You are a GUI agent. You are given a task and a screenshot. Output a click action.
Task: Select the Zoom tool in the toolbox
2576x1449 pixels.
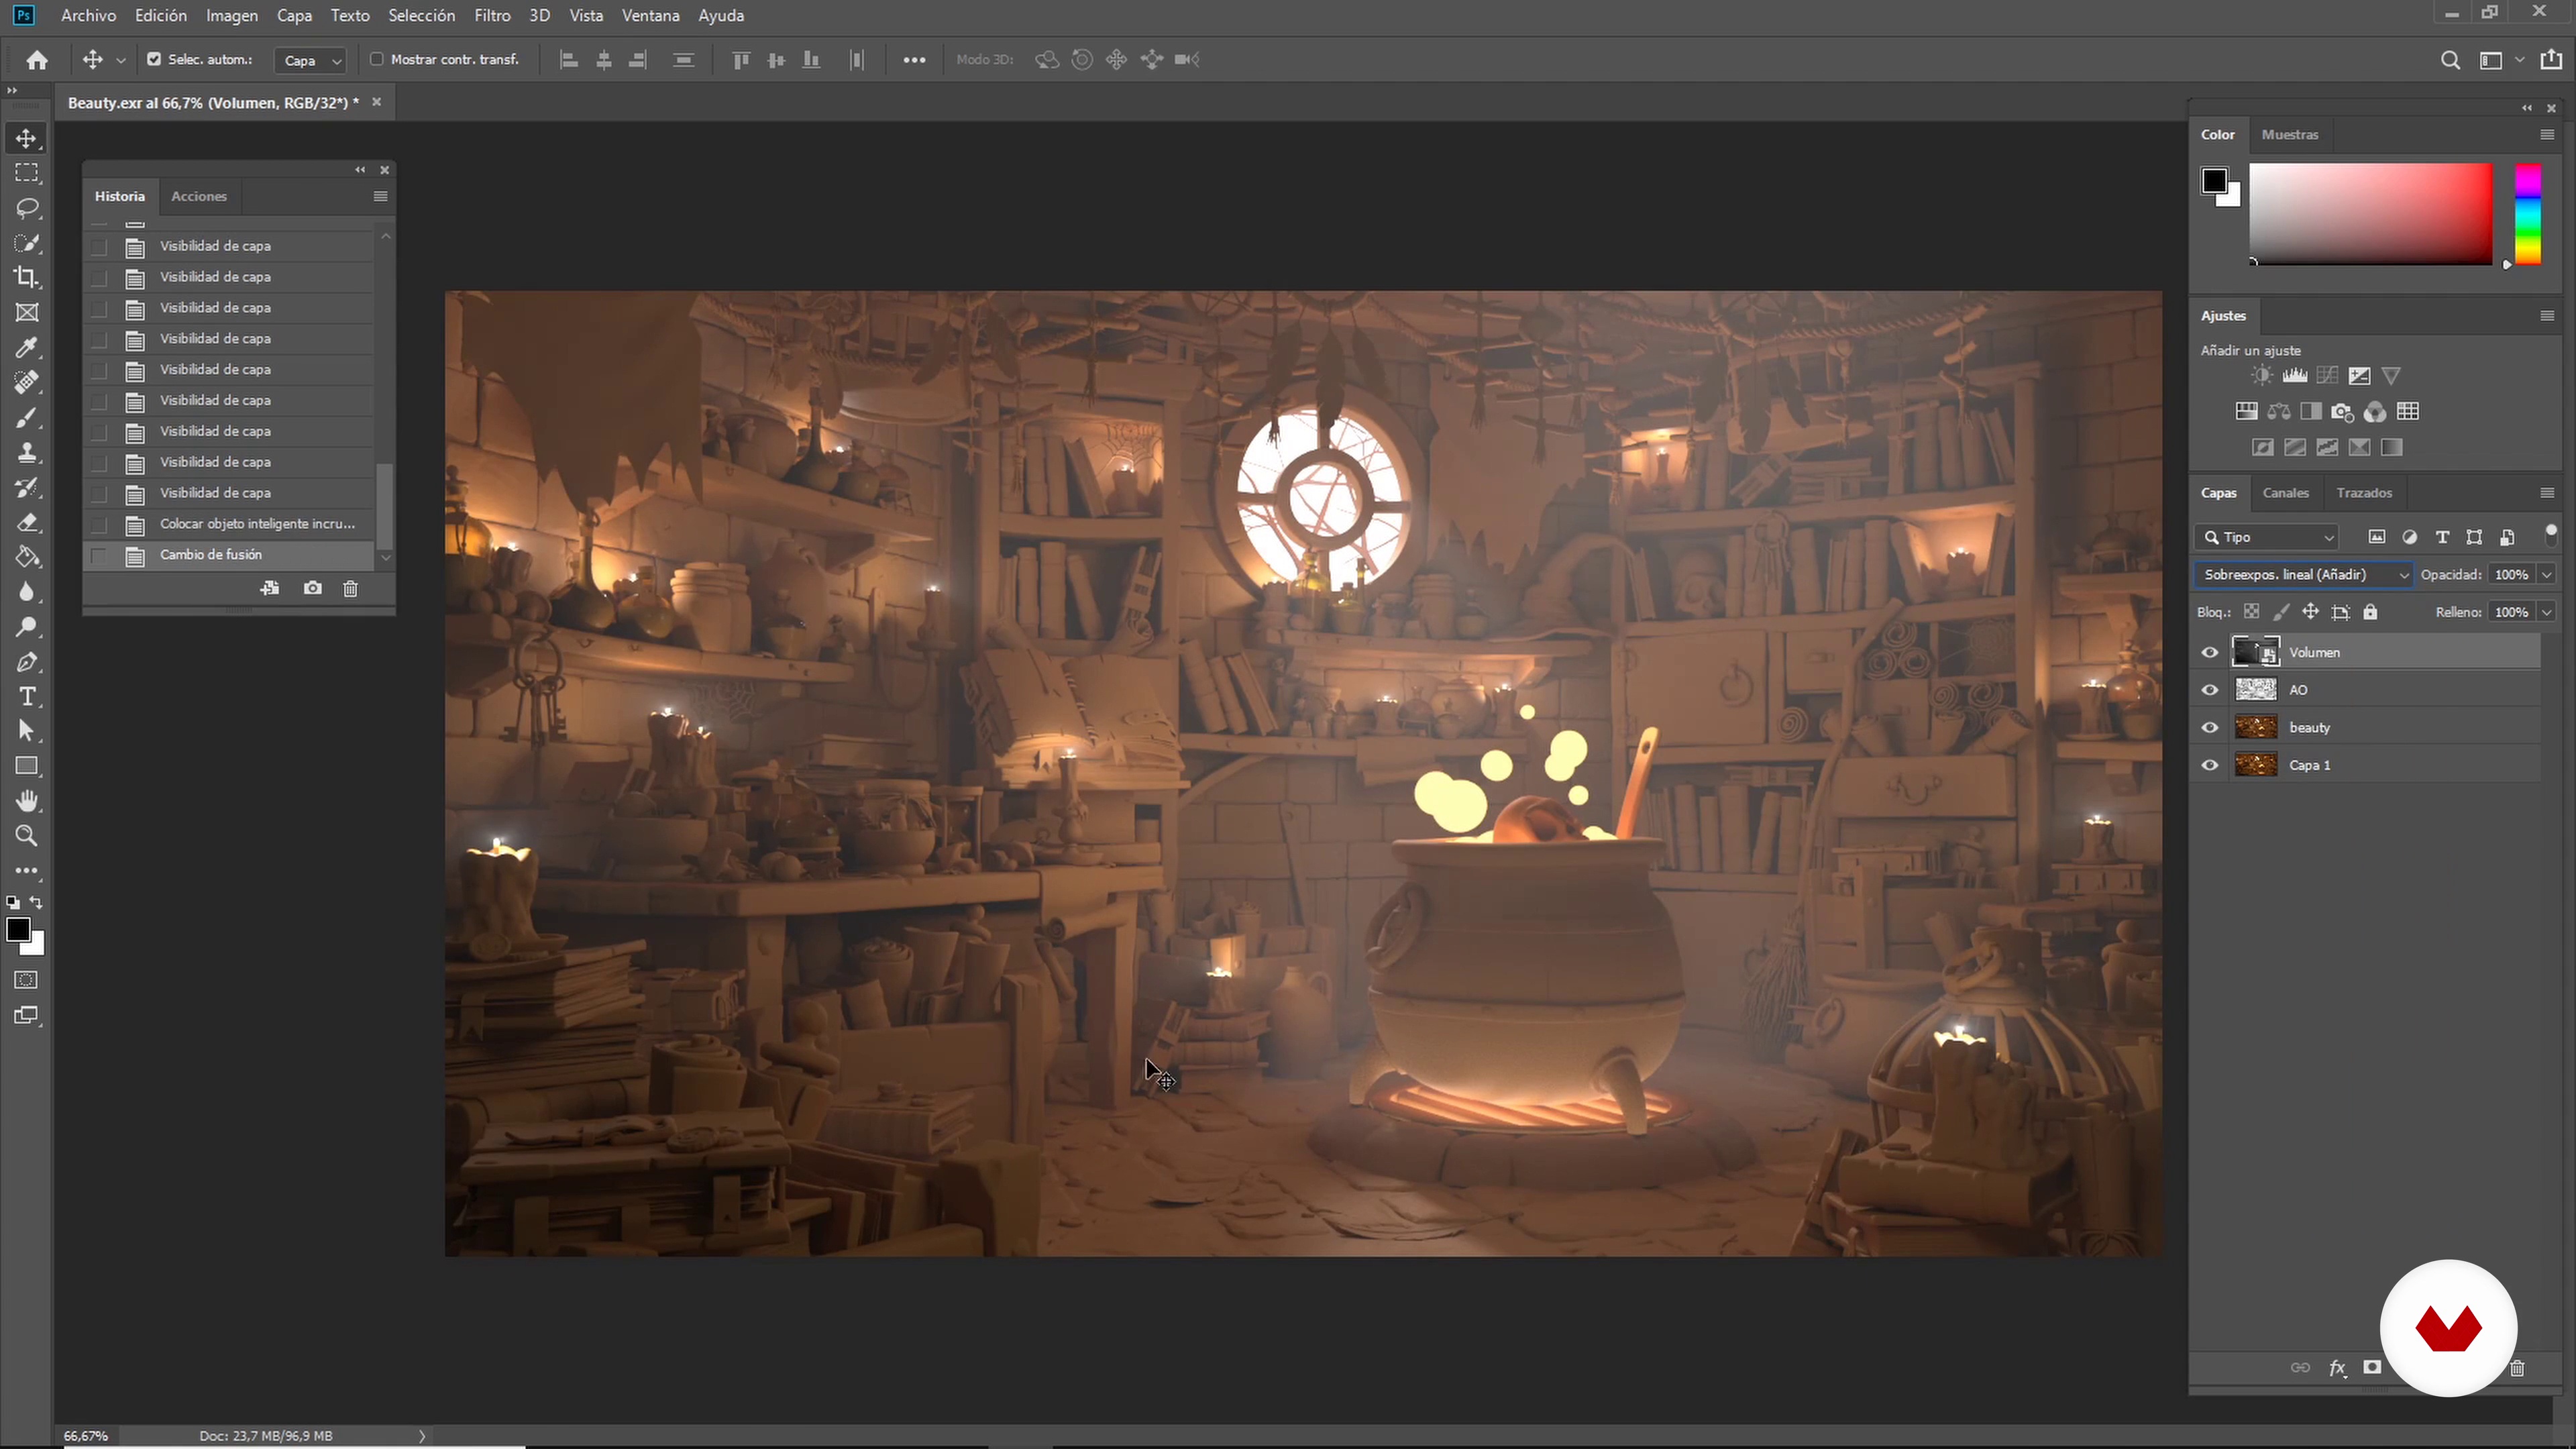pos(27,836)
